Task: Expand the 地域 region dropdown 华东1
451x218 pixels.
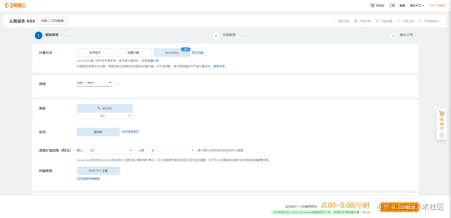Action: pos(94,83)
